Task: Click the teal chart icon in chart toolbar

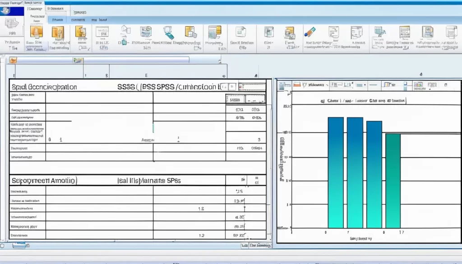Action: (x=282, y=85)
